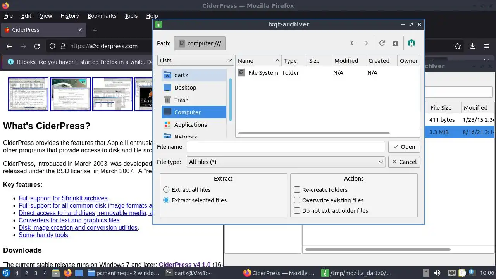This screenshot has height=279, width=496.
Task: Select Computer in the places sidebar
Action: pos(194,112)
